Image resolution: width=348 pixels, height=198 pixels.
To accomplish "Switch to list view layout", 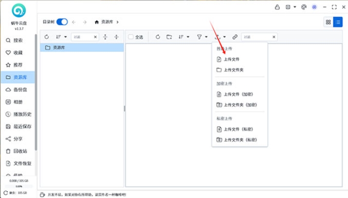I will pos(337,22).
